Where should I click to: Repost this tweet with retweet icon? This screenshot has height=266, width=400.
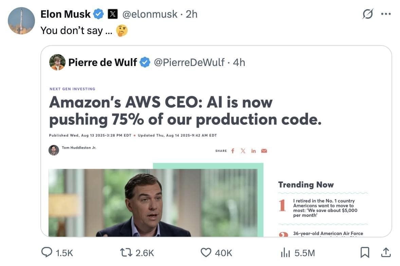click(x=127, y=252)
